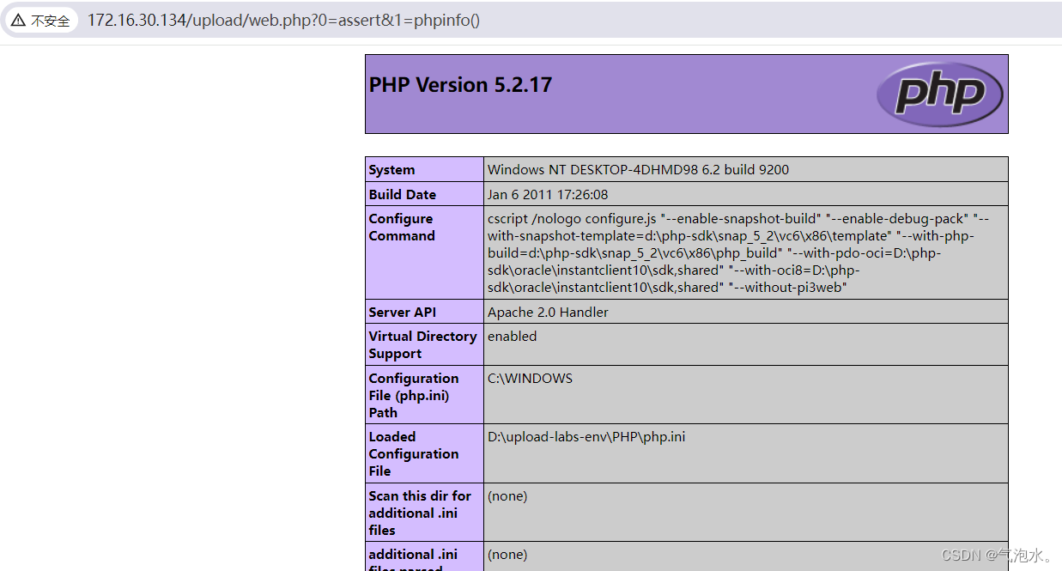Select the Apache 2.0 Handler value
1062x571 pixels.
click(548, 313)
